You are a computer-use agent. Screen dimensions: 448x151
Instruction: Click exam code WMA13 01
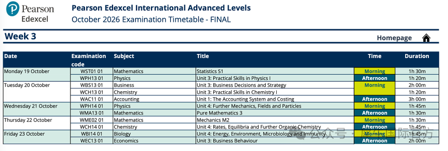point(91,113)
